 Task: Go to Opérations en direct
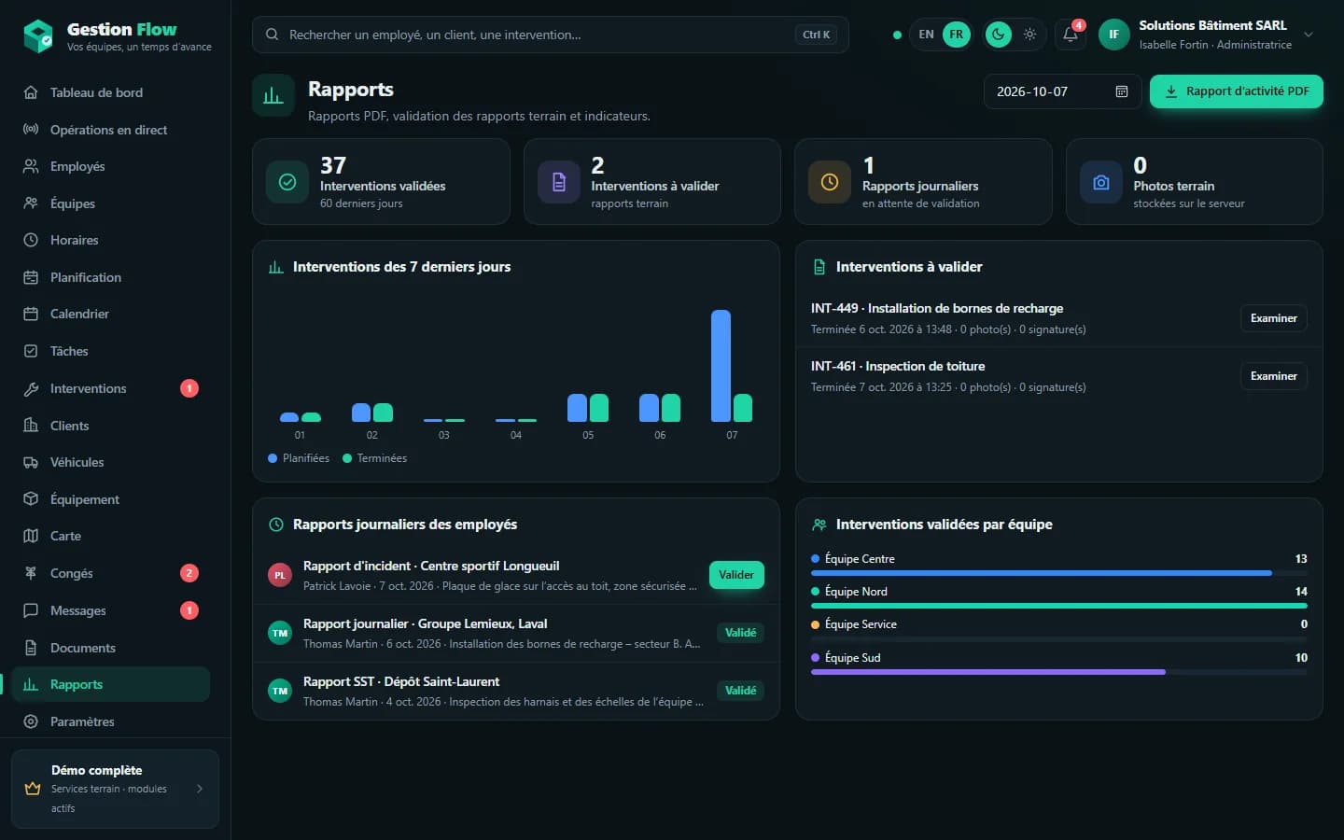point(110,130)
